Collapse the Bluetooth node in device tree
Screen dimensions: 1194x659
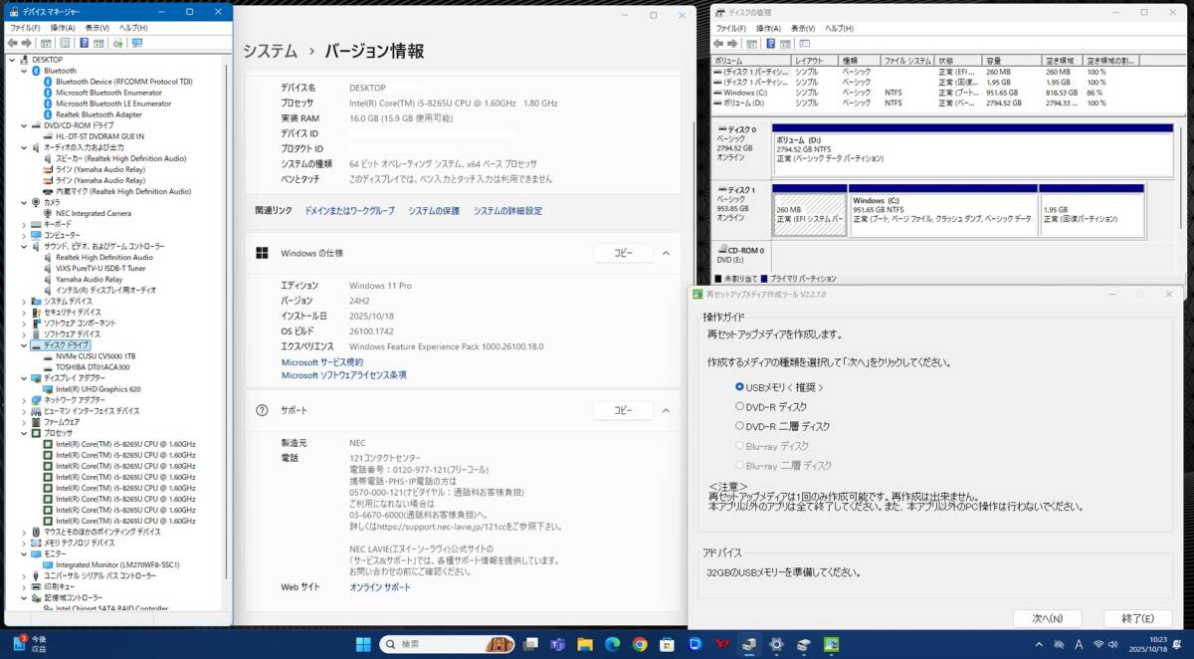24,71
